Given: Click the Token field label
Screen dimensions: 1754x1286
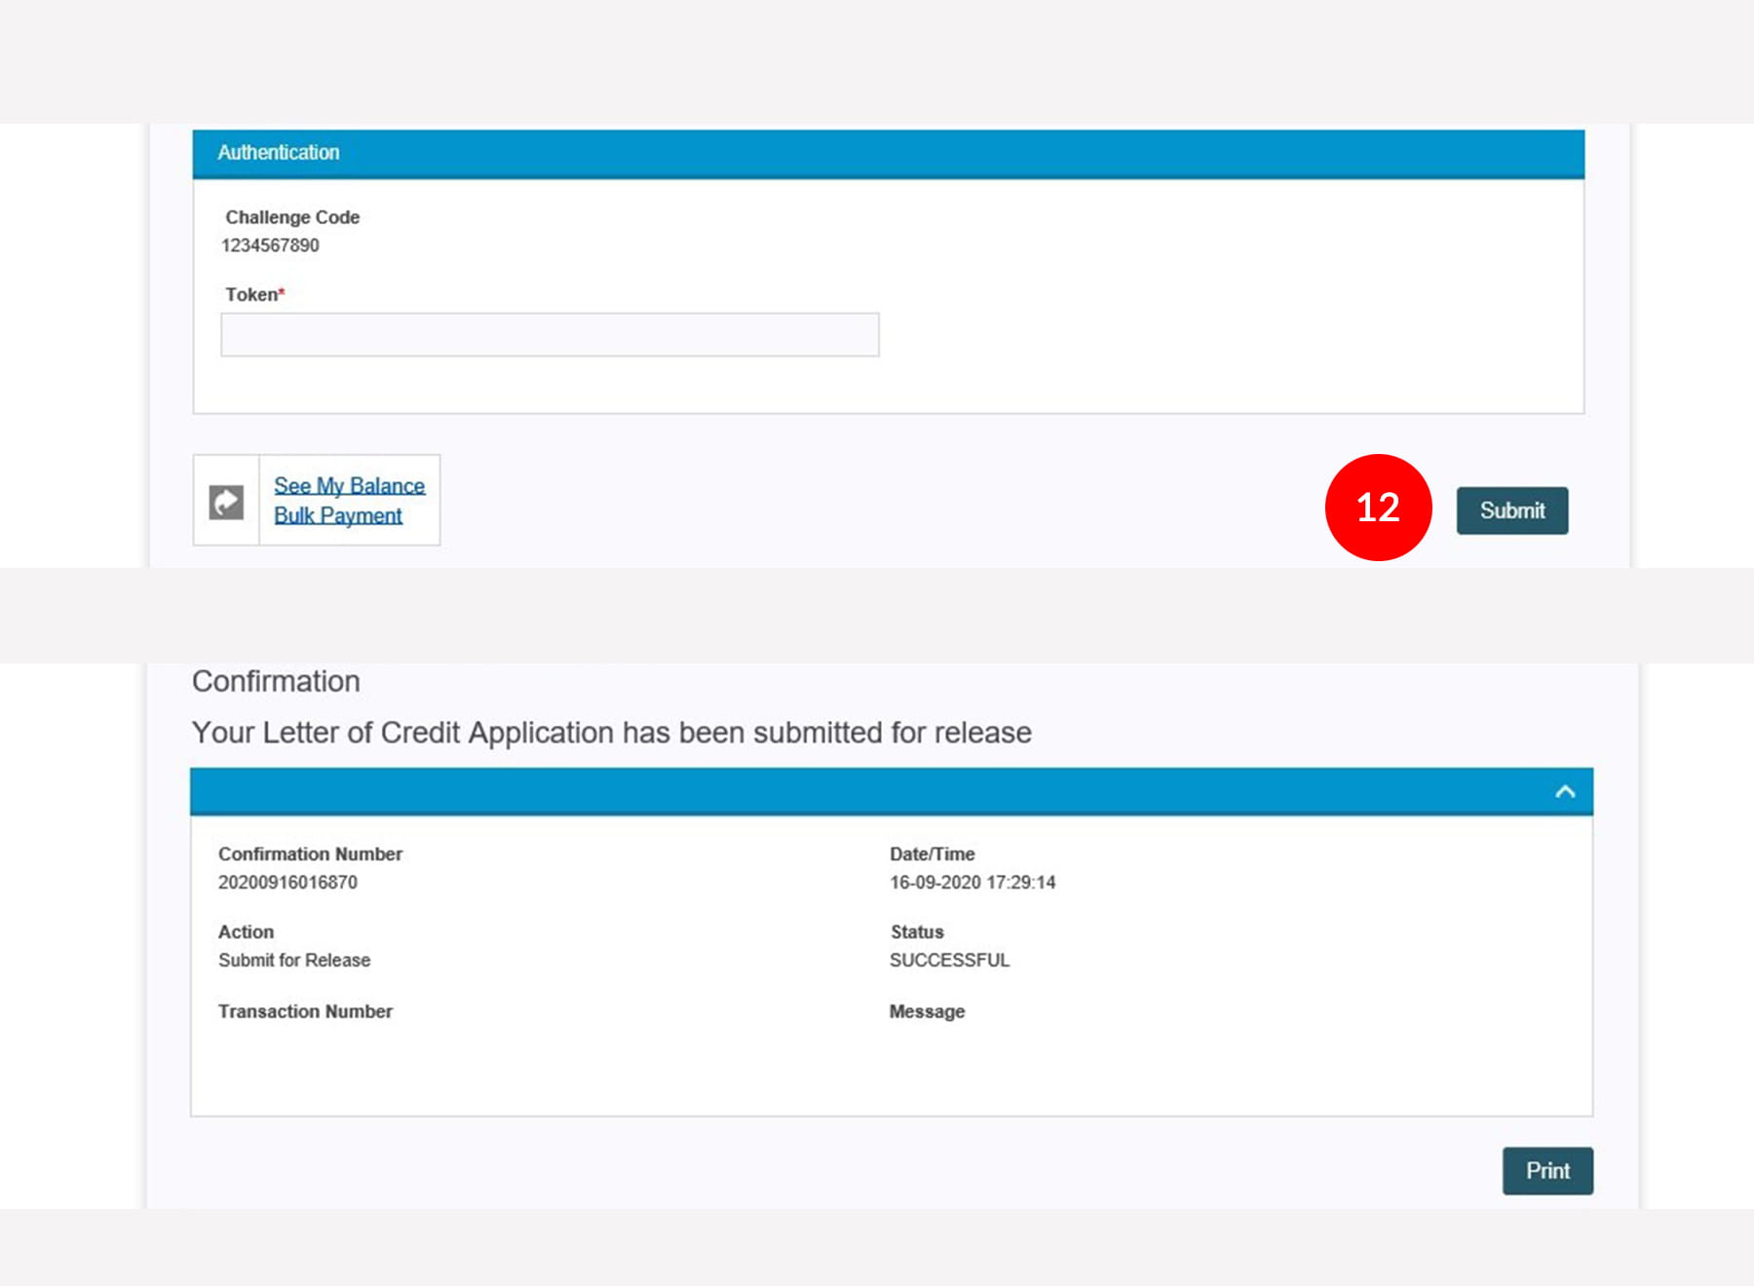Looking at the screenshot, I should (x=252, y=294).
